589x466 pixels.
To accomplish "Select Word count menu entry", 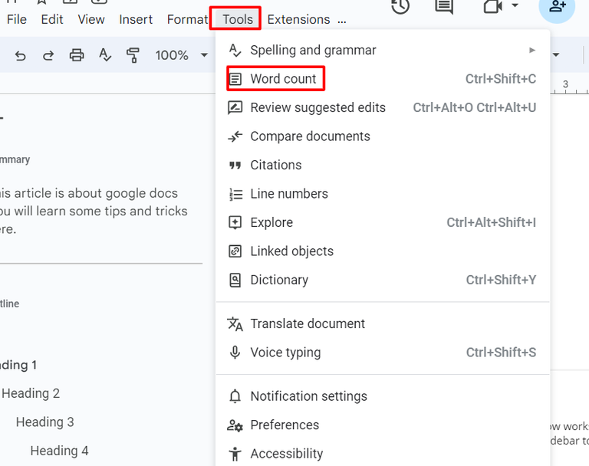I will [x=383, y=79].
